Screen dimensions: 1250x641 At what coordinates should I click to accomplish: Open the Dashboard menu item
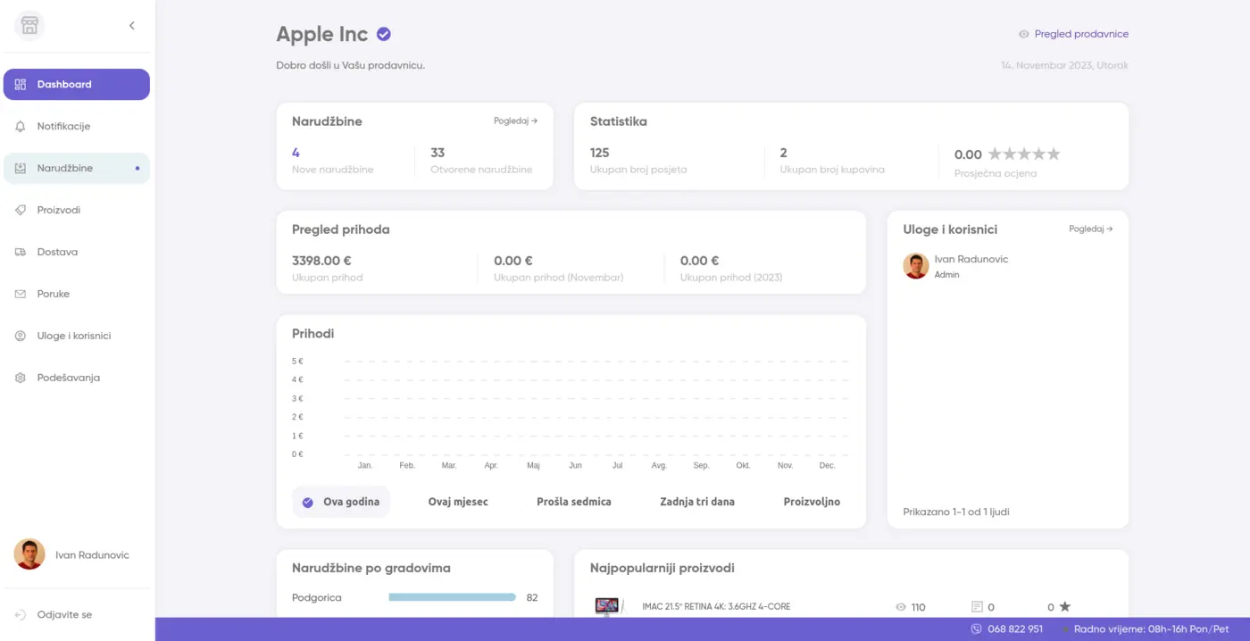(77, 84)
